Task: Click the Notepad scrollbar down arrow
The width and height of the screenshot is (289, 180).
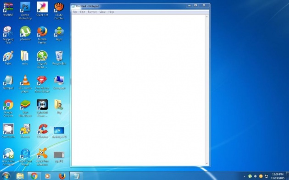Action: pos(207,164)
